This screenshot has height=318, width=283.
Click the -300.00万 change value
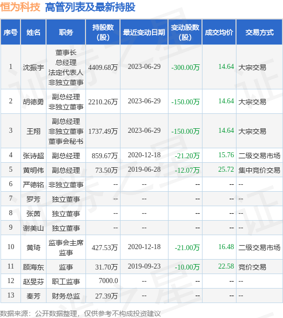click(185, 67)
